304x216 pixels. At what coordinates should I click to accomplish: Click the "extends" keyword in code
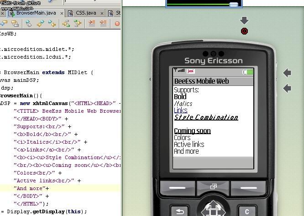(53, 72)
